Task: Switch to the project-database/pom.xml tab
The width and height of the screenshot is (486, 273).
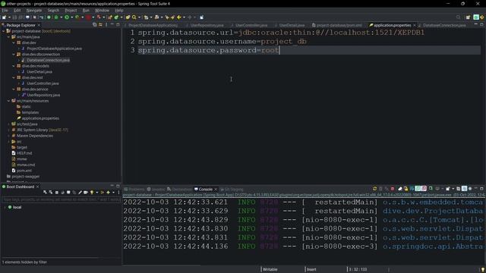Action: (339, 25)
